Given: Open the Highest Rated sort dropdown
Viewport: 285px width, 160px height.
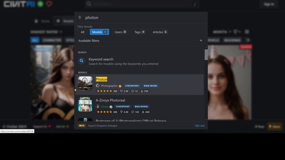Looking at the screenshot, I should coord(46,32).
